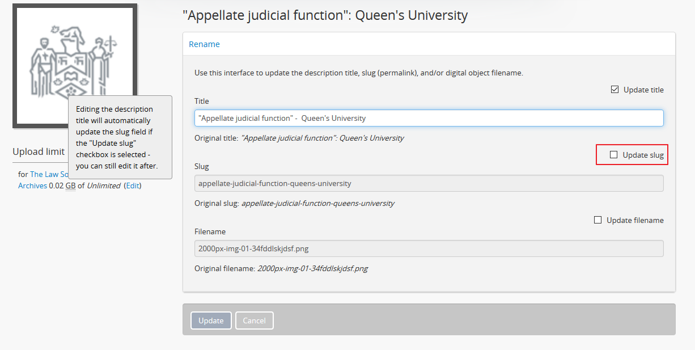Enable the Update slug checkbox
The image size is (695, 350).
(x=613, y=155)
